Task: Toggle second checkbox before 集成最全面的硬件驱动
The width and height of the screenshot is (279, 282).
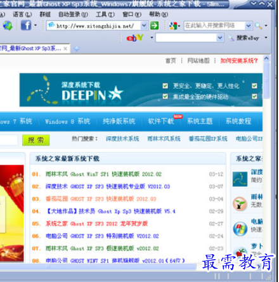Action: click(165, 96)
